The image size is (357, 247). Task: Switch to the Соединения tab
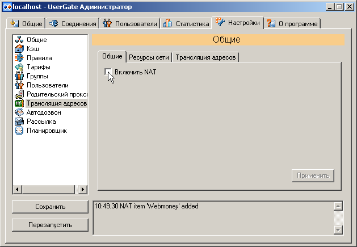pos(73,23)
